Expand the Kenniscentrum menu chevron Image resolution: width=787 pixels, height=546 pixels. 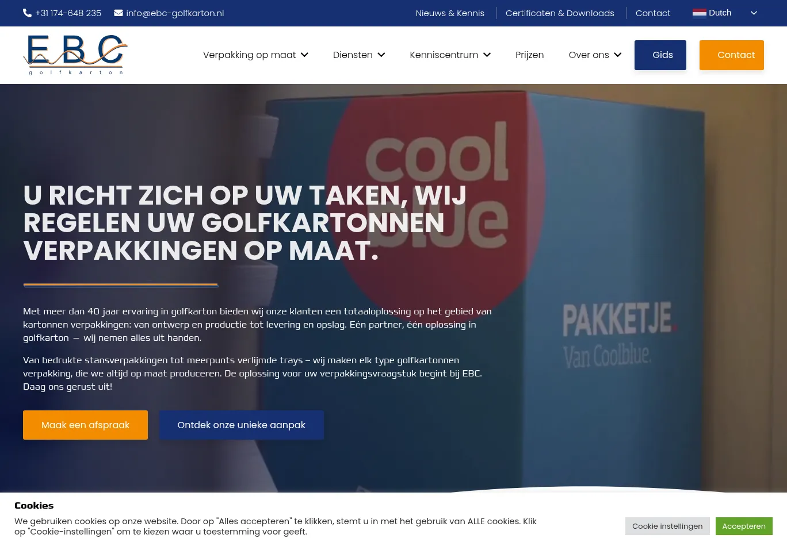[487, 55]
